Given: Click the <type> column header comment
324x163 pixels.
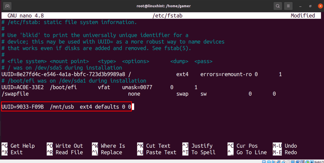Looking at the screenshot, I should pyautogui.click(x=107, y=61).
